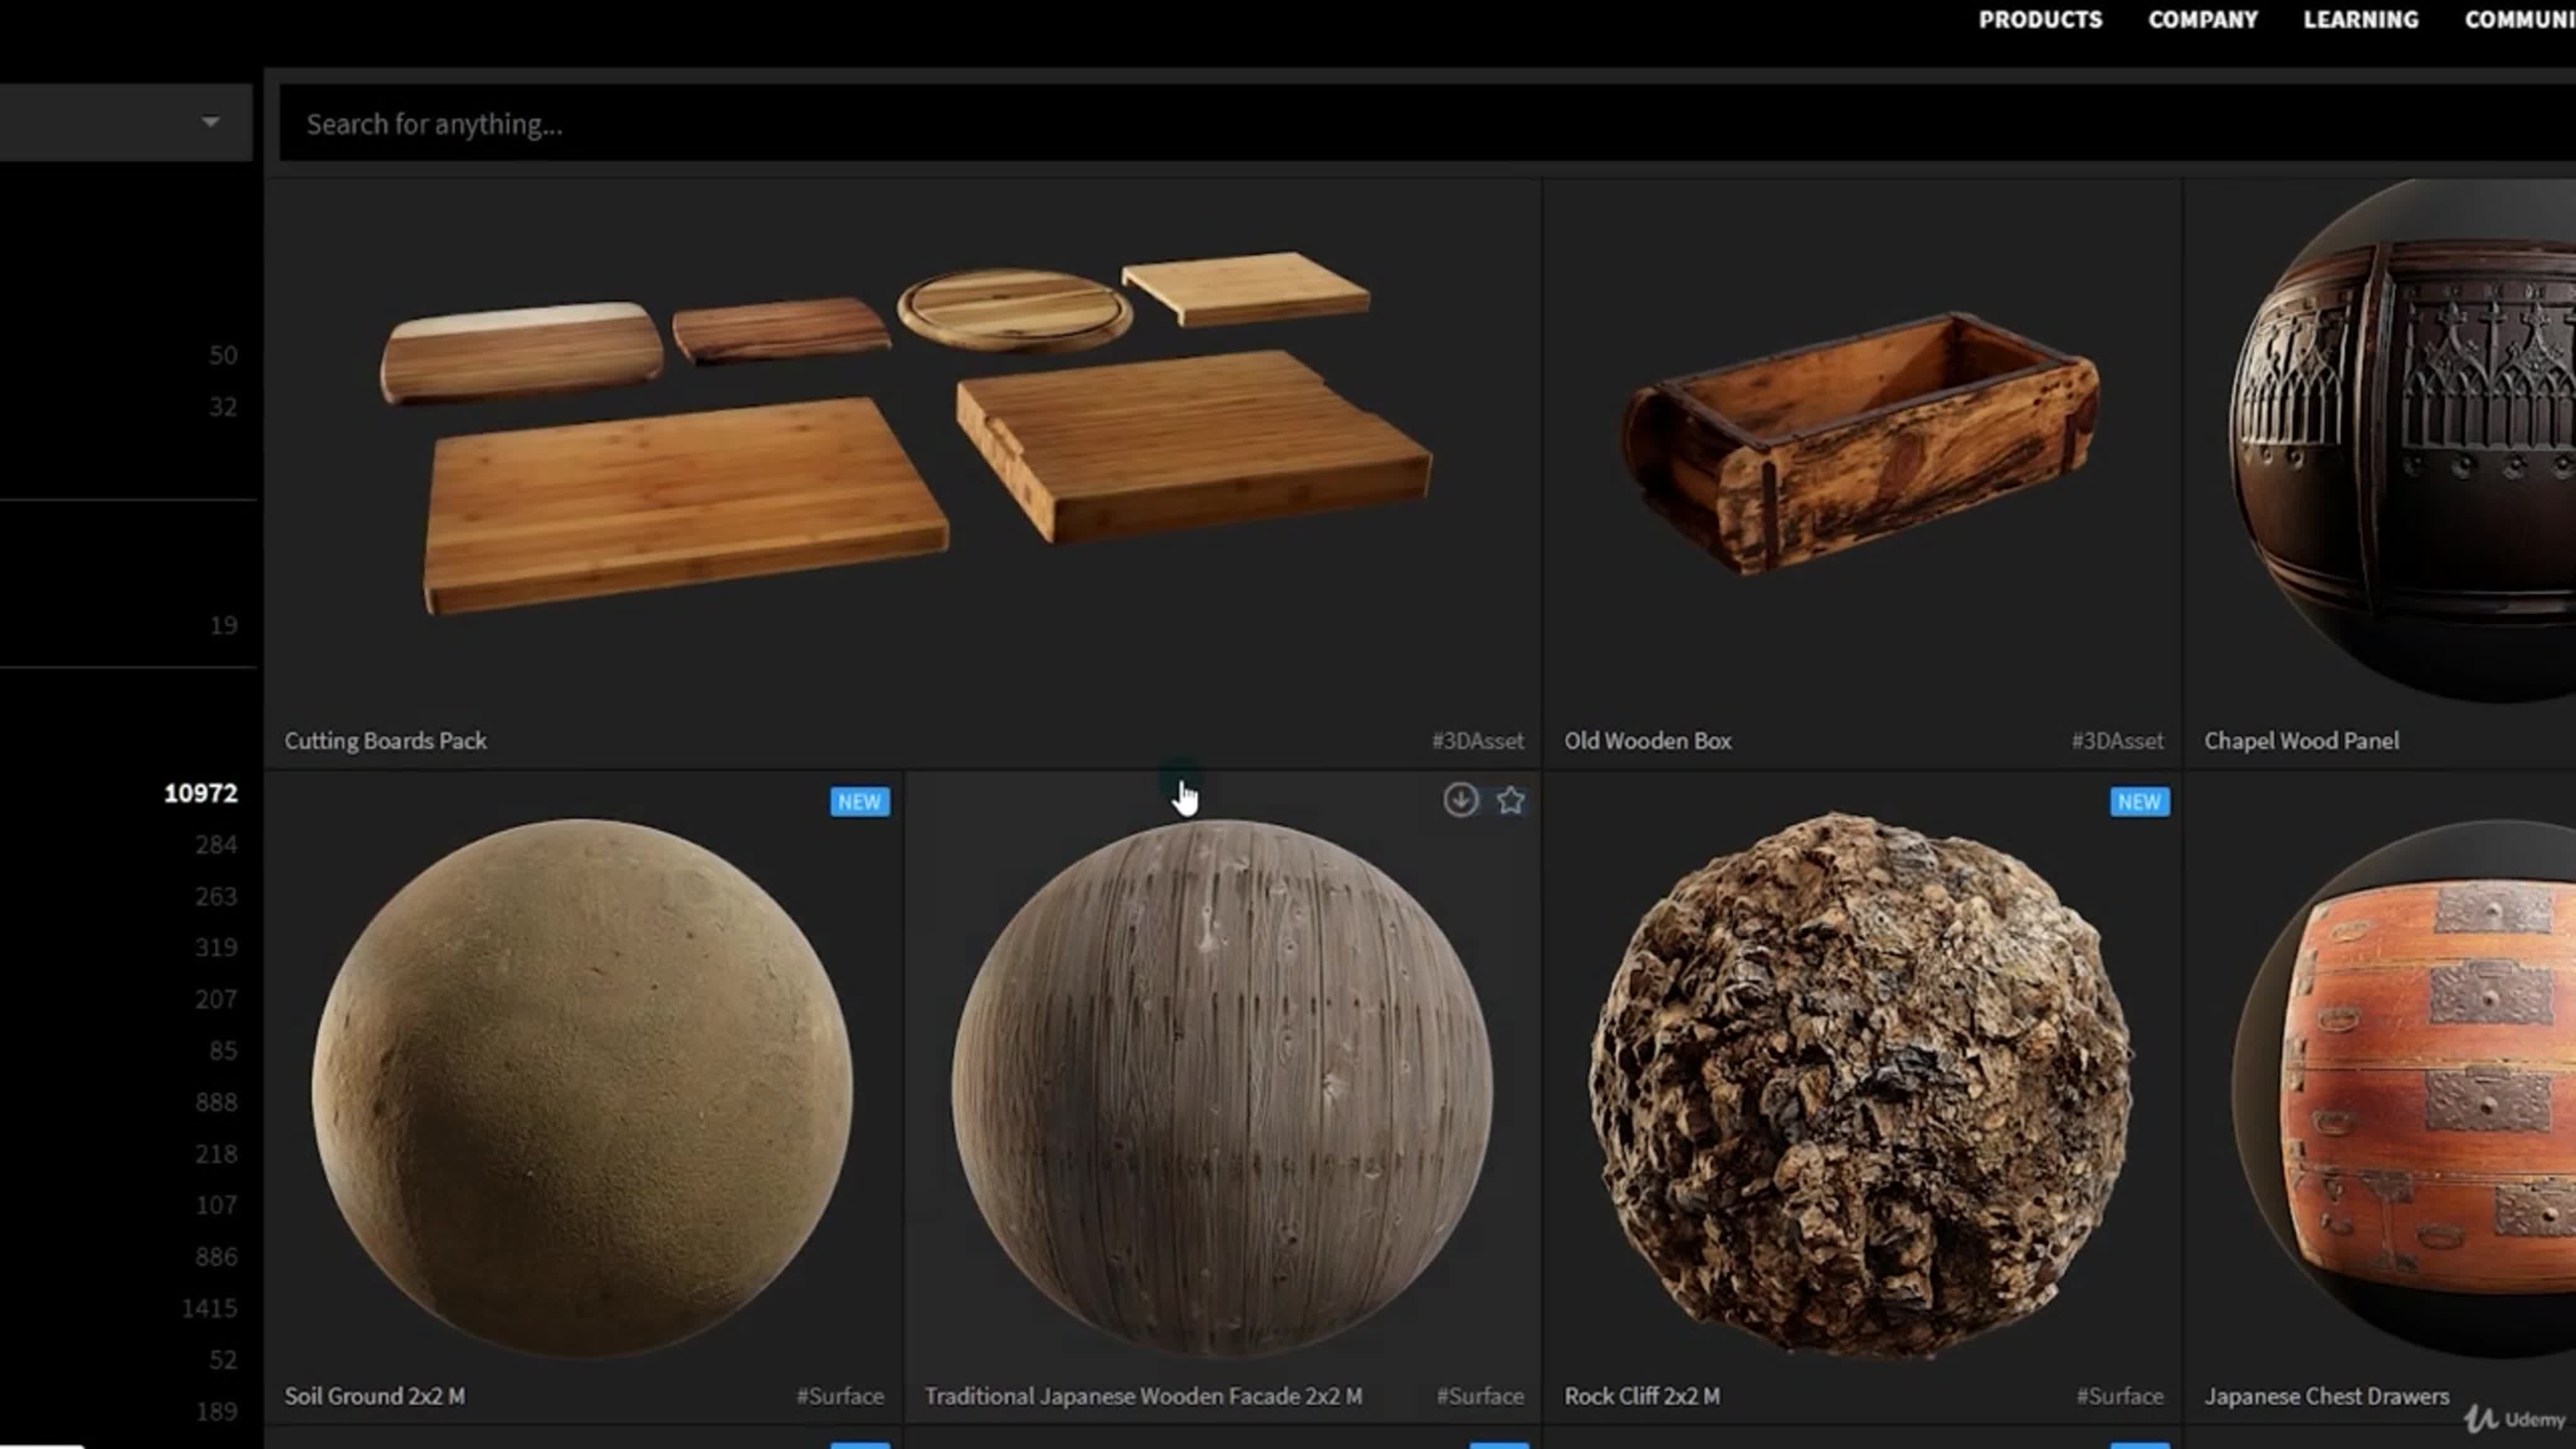The width and height of the screenshot is (2576, 1449).
Task: Select the sidebar count 1415
Action: coord(209,1308)
